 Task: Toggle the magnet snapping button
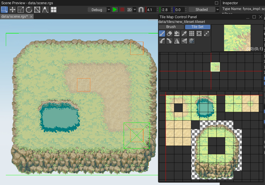coord(141,10)
